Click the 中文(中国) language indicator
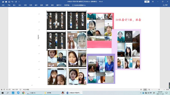 pos(26,89)
